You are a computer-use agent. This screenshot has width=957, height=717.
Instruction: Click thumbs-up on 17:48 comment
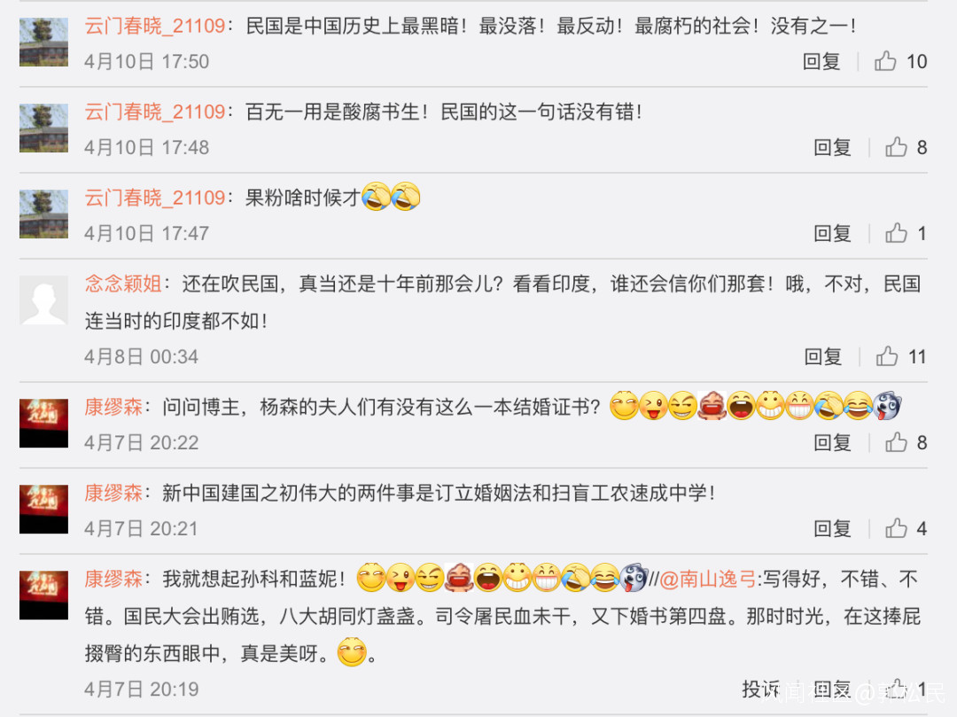[x=896, y=147]
